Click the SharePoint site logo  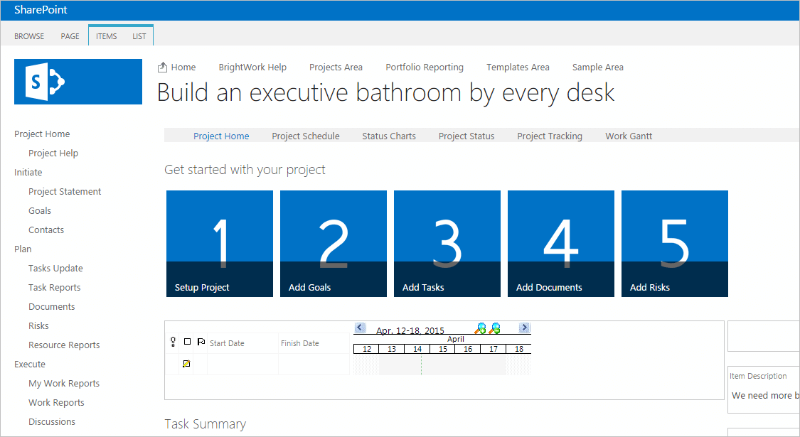(x=78, y=82)
